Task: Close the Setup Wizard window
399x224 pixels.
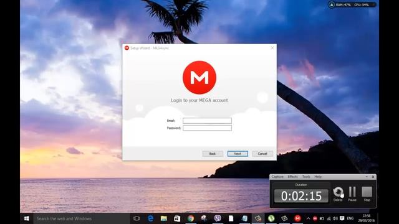Action: 272,48
